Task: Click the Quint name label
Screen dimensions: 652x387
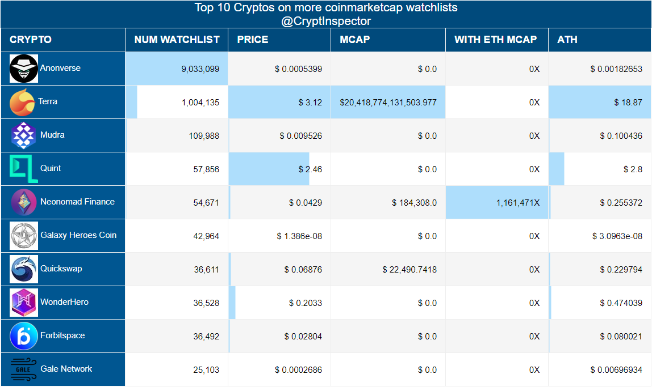Action: pos(51,168)
